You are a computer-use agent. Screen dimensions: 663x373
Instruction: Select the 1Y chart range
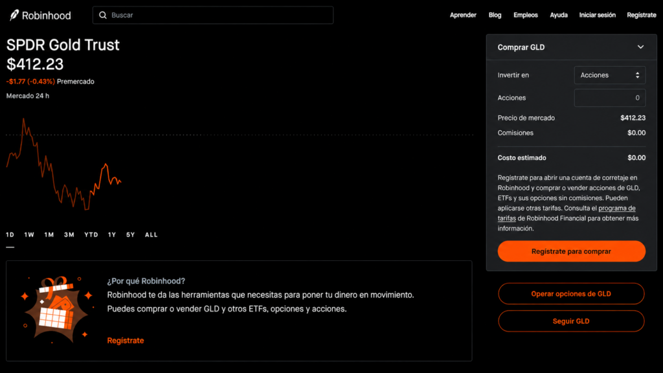tap(111, 234)
